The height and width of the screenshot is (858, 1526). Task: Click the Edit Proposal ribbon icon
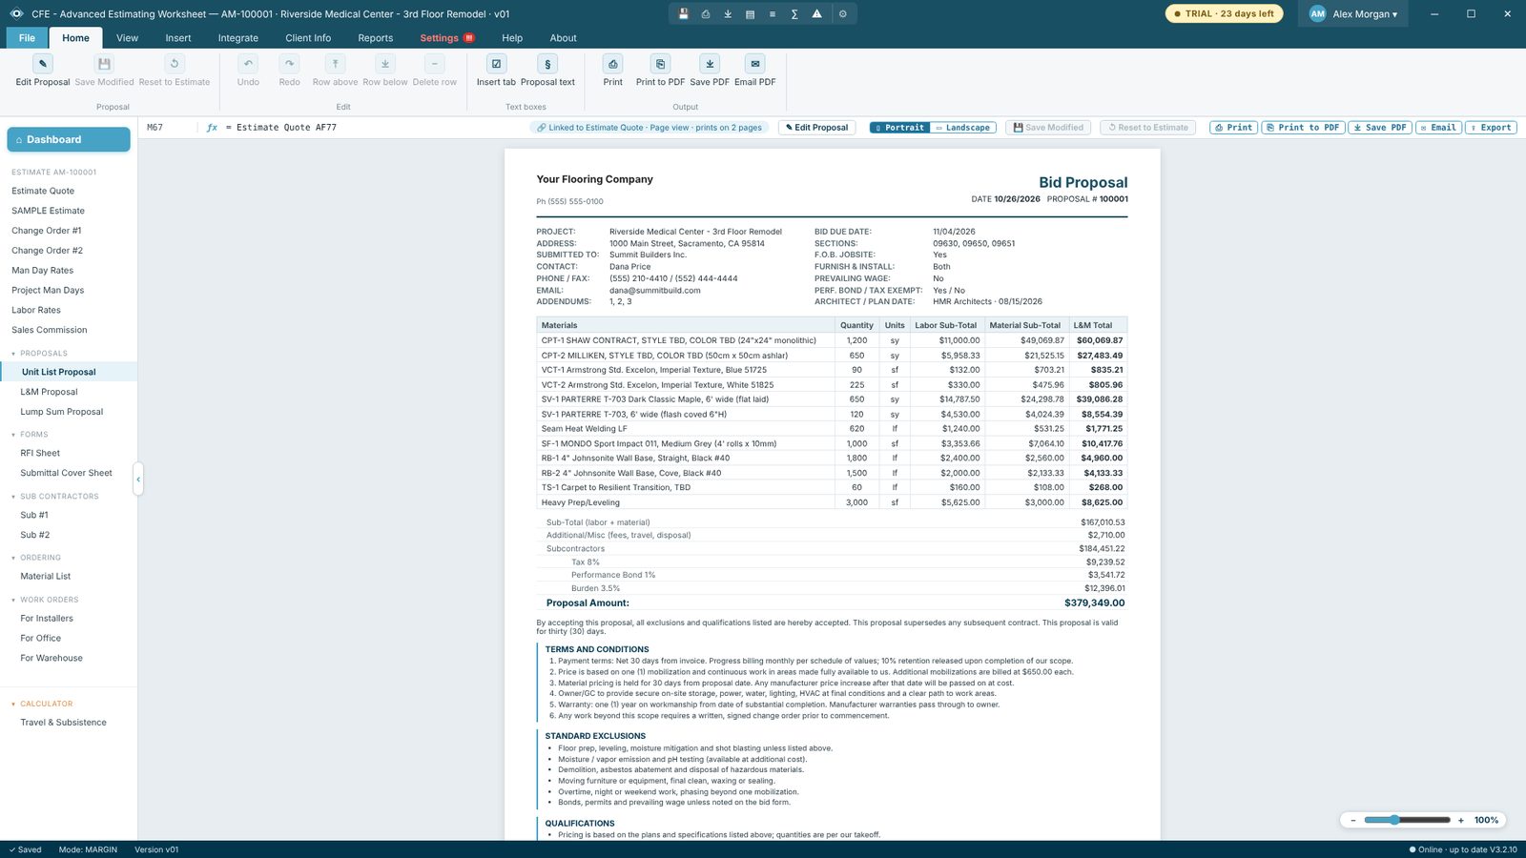pos(42,64)
